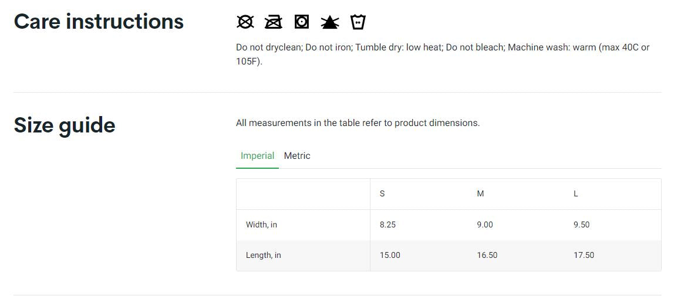Click the Care instructions heading
674x296 pixels.
point(99,22)
